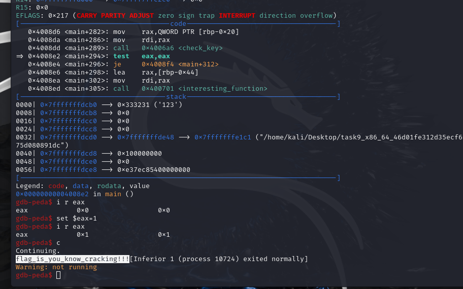The width and height of the screenshot is (463, 289).
Task: Click the code section header label
Action: click(178, 24)
